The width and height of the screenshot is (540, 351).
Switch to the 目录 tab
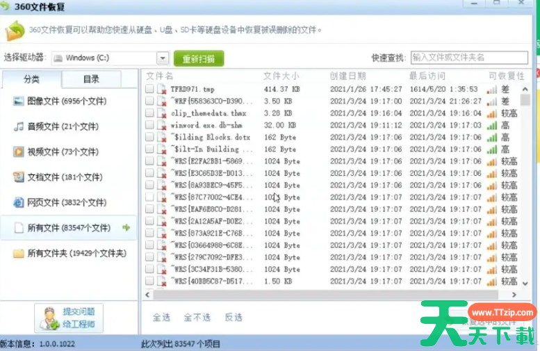[91, 79]
